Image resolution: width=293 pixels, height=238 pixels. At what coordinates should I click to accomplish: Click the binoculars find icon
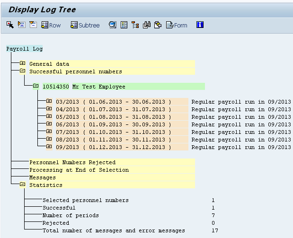click(x=147, y=25)
